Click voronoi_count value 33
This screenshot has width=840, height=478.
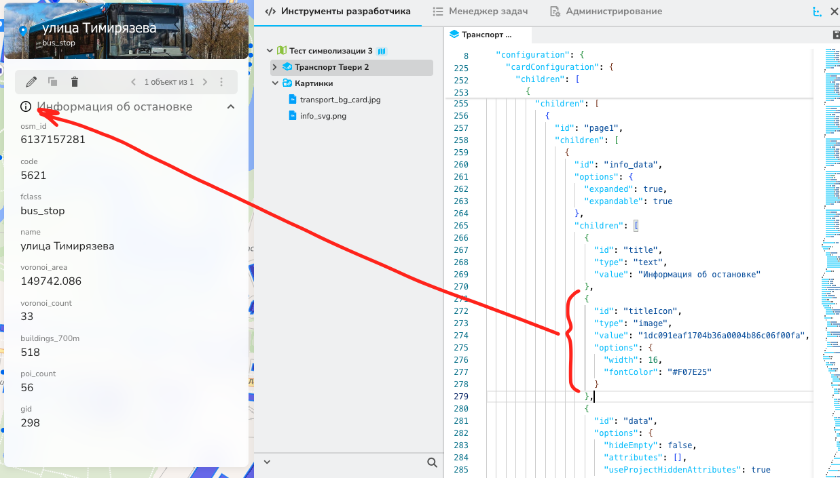[27, 317]
